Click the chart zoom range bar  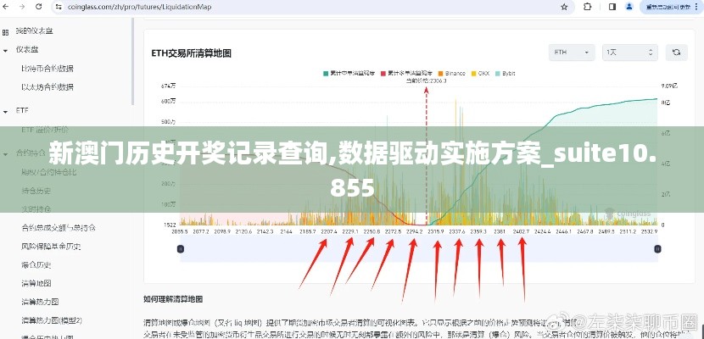tap(419, 249)
